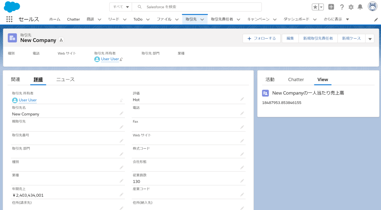381x210 pixels.
Task: Edit the 会社形態 field pencil icon
Action: 242,167
